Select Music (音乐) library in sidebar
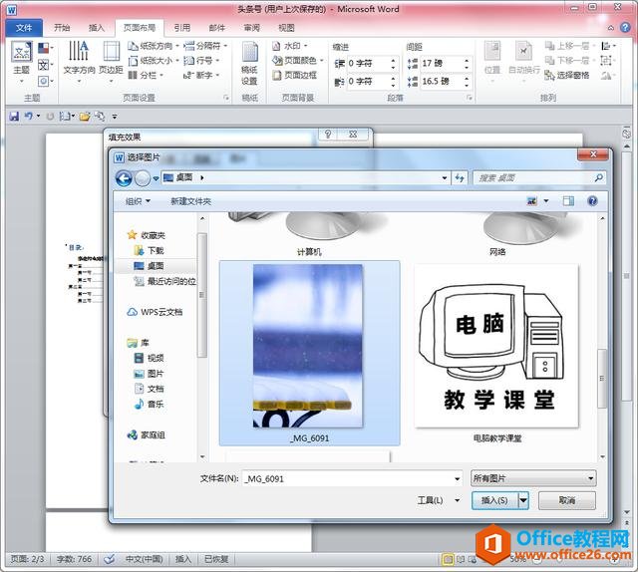Viewport: 638px width, 572px height. [149, 405]
